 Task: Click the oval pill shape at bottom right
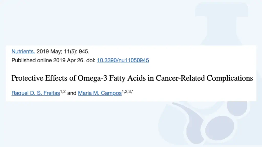(x=219, y=128)
